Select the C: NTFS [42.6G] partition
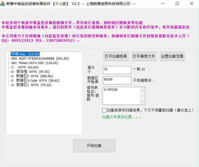Image resolution: width=199 pixels, height=167 pixels. pyautogui.click(x=25, y=67)
